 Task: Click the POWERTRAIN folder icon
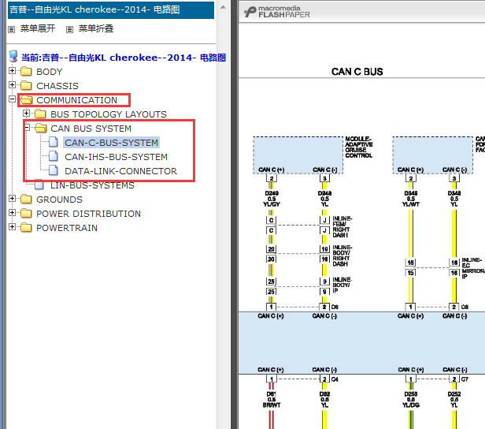click(x=26, y=228)
